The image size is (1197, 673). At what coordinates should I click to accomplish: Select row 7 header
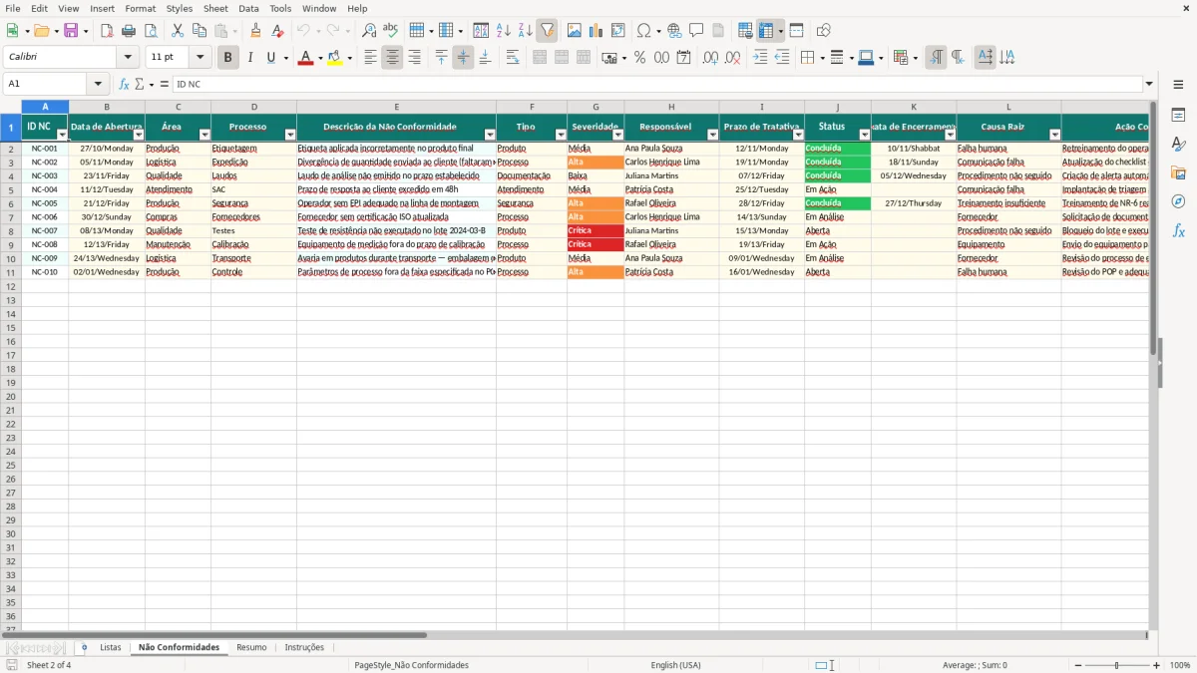tap(10, 216)
